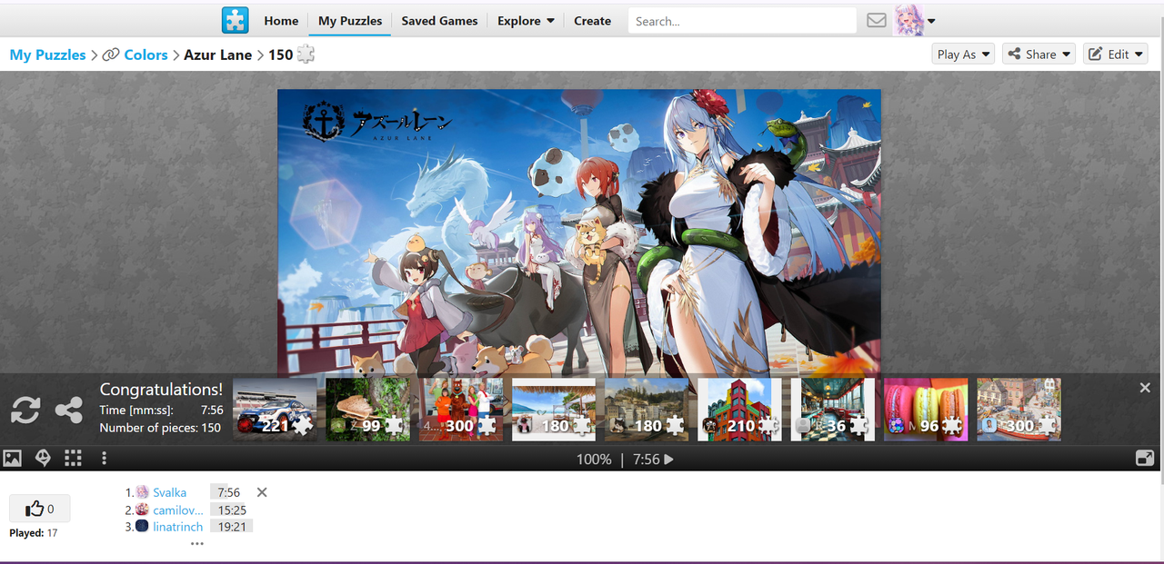Restart puzzle with the refresh arrows icon
Viewport: 1164px width, 564px height.
click(x=25, y=411)
